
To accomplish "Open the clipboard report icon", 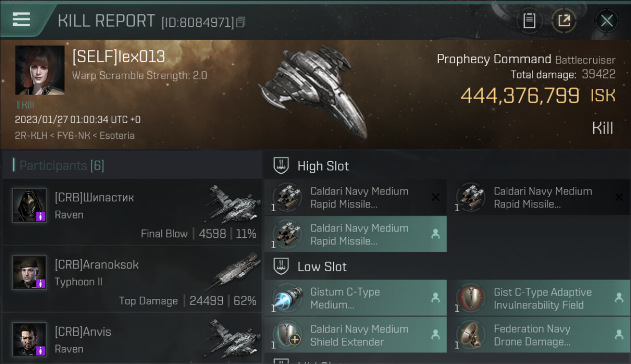I will click(529, 21).
